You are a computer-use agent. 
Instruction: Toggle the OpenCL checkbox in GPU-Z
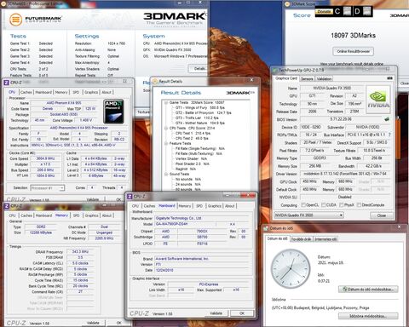303,204
